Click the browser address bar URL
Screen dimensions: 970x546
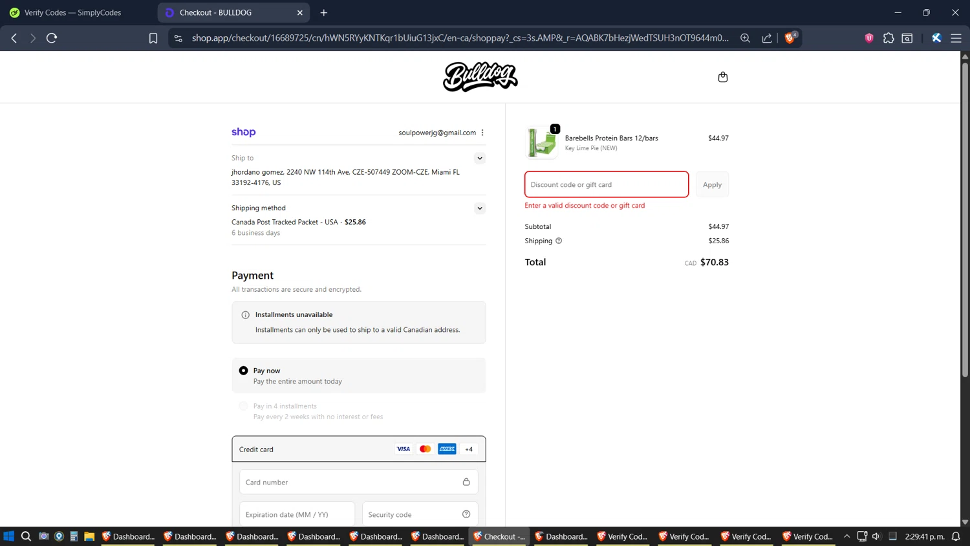point(460,38)
